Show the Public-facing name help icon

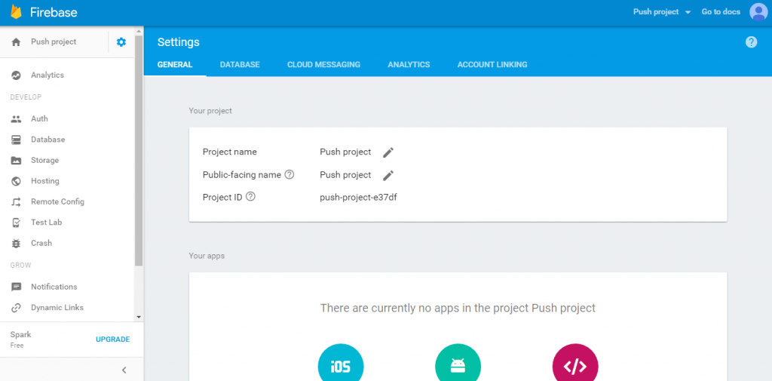pyautogui.click(x=289, y=175)
